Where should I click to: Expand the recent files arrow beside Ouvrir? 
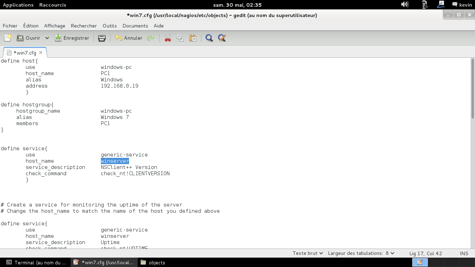(x=47, y=38)
